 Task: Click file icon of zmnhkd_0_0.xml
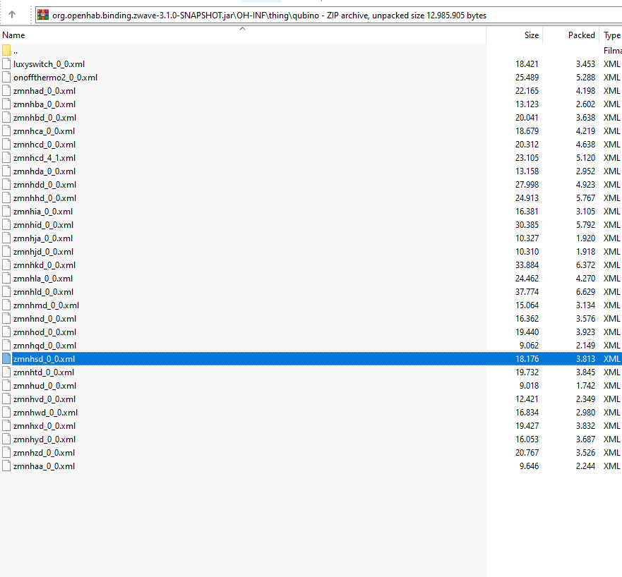(x=6, y=265)
